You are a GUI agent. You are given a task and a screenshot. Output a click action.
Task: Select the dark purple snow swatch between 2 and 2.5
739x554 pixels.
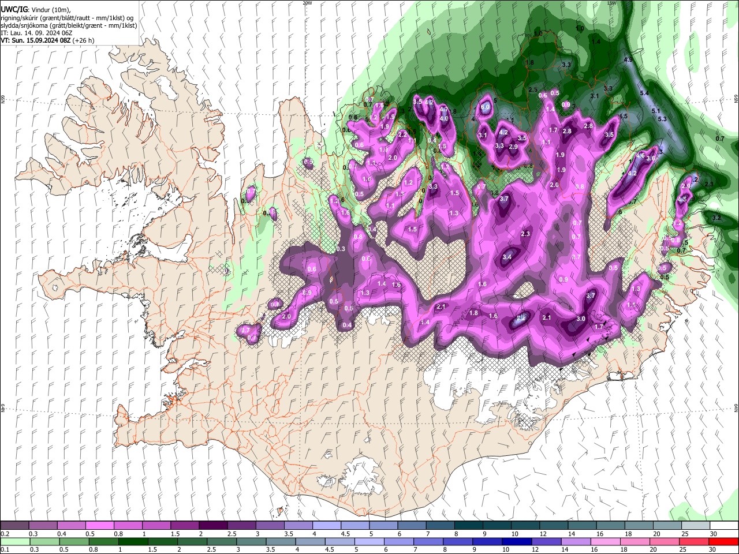[212, 526]
